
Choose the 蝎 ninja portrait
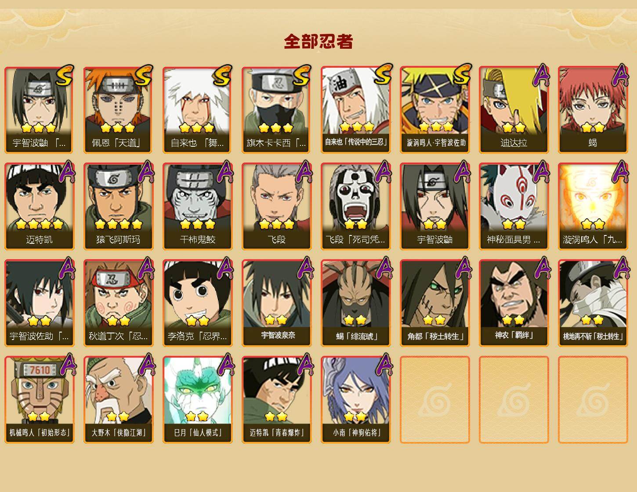pos(593,110)
